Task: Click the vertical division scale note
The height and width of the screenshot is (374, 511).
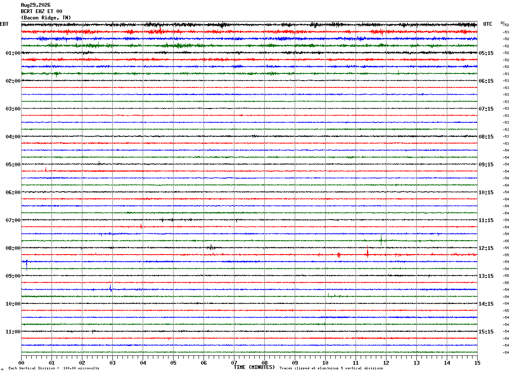Action: click(54, 368)
